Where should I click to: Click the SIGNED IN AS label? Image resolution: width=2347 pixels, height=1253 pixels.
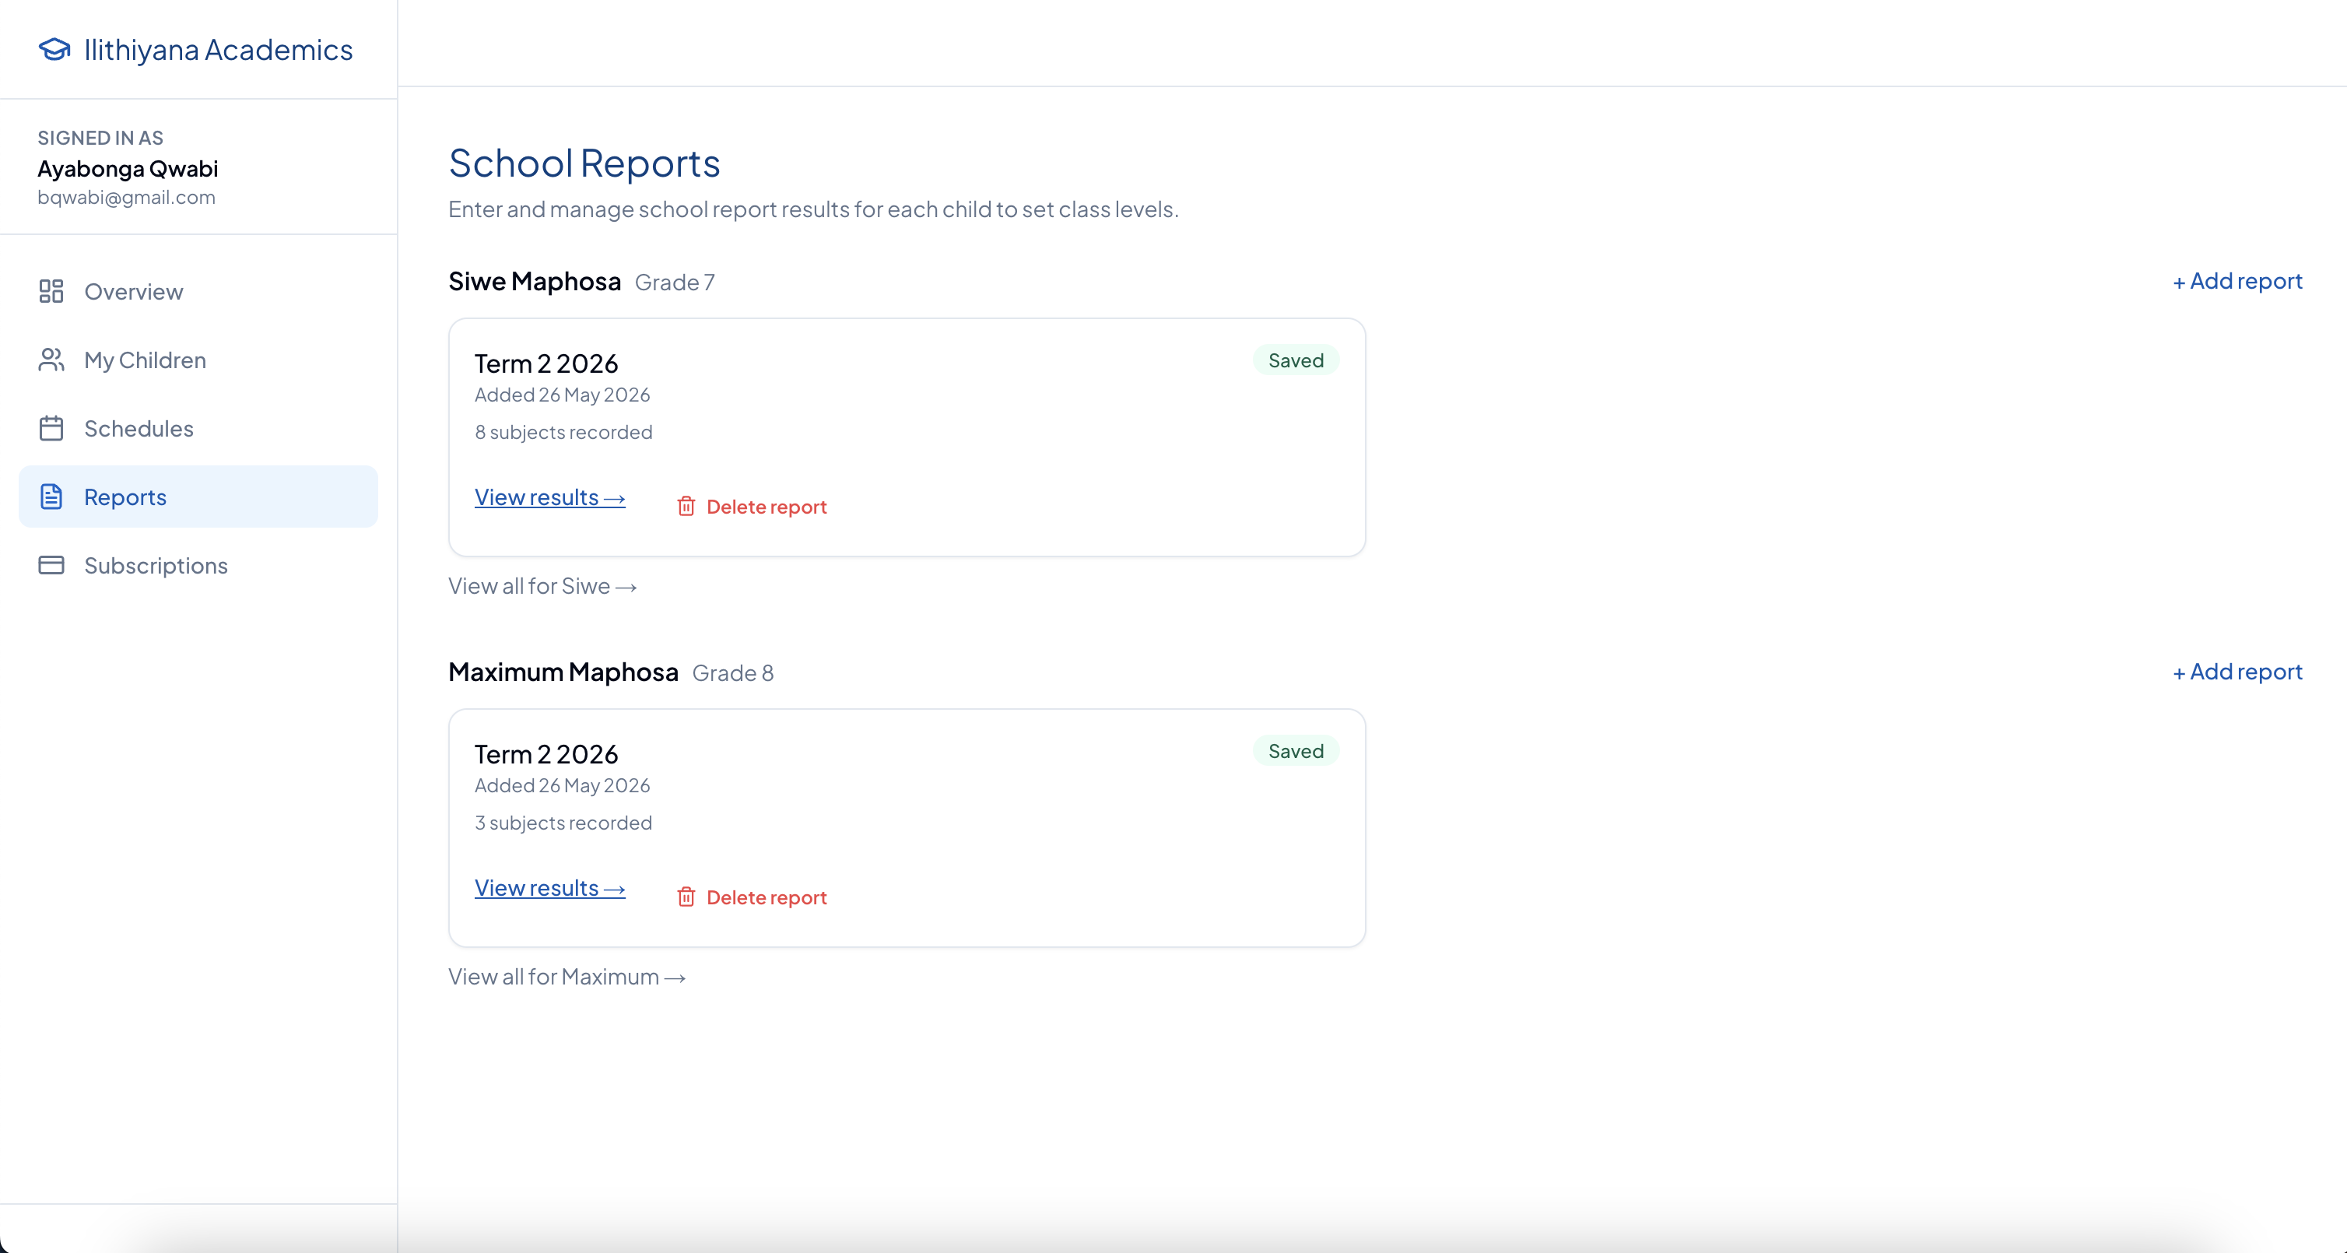100,138
